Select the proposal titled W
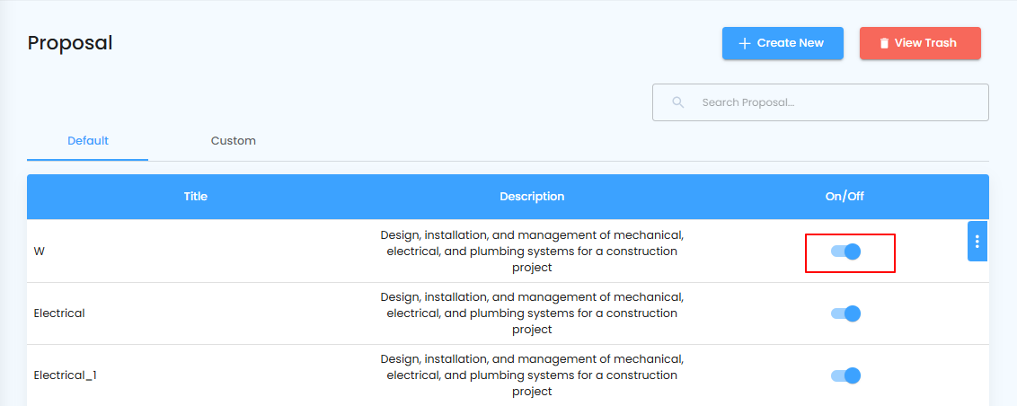Screen dimensions: 1017x406 [40, 252]
